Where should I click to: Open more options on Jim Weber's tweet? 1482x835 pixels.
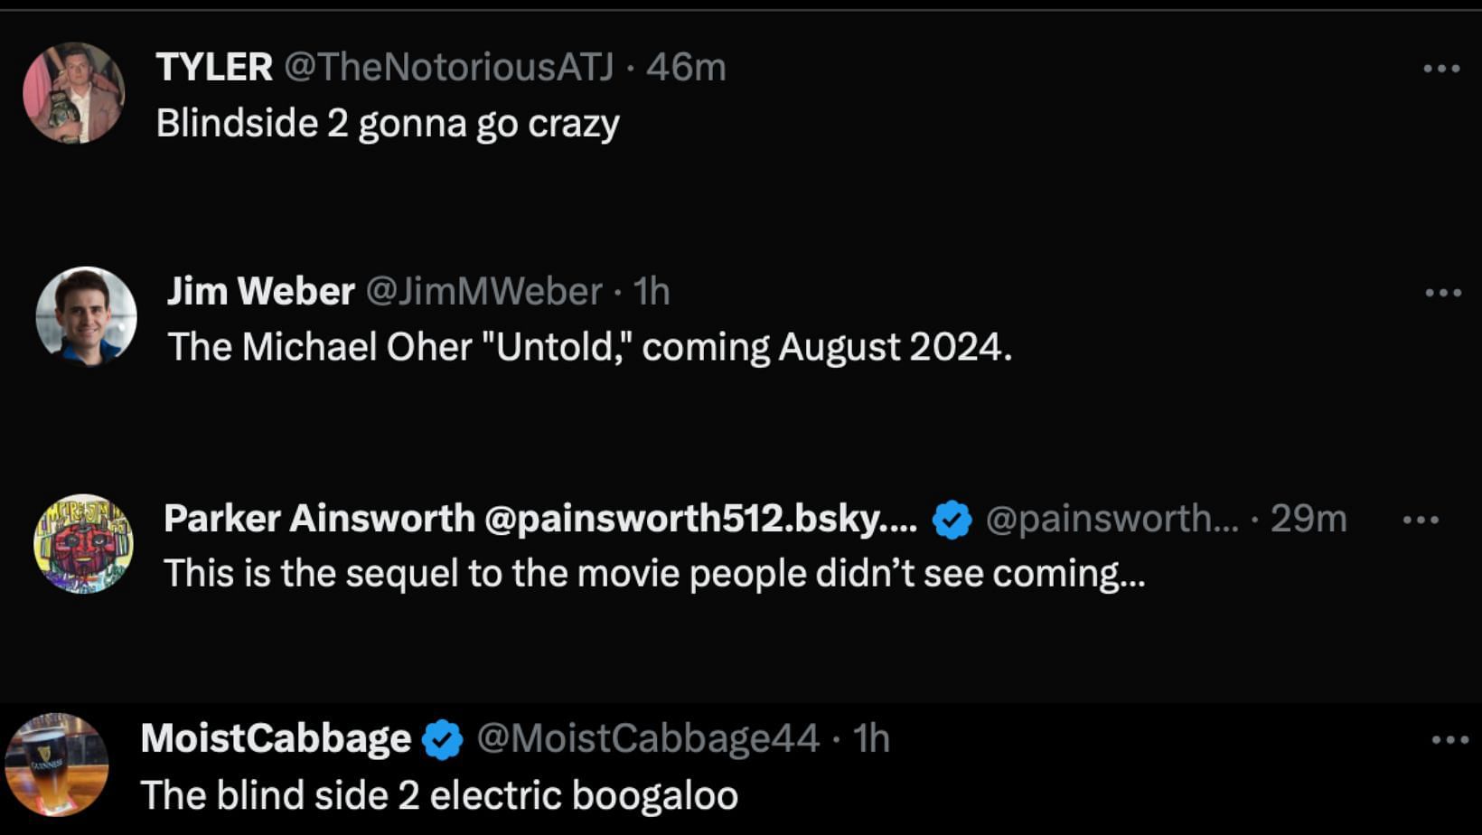1442,293
